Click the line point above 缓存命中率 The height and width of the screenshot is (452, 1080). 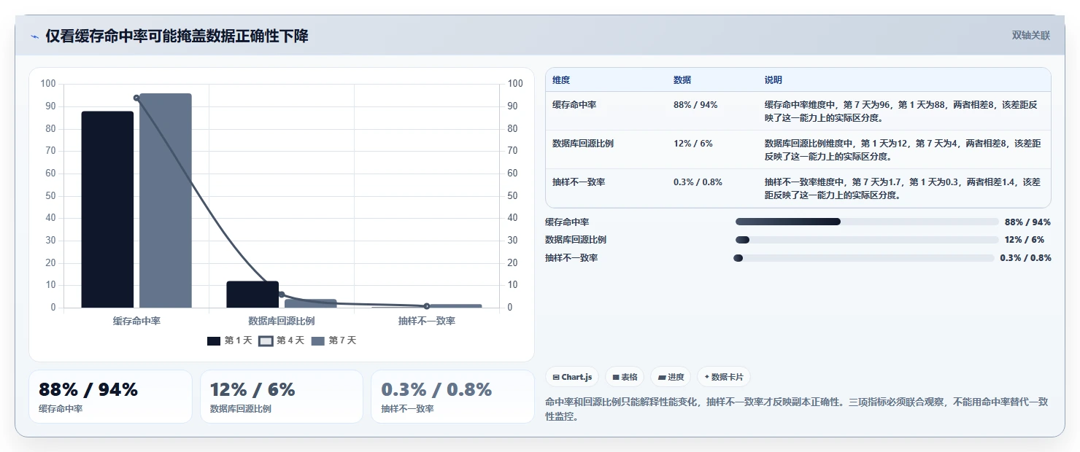coord(136,98)
